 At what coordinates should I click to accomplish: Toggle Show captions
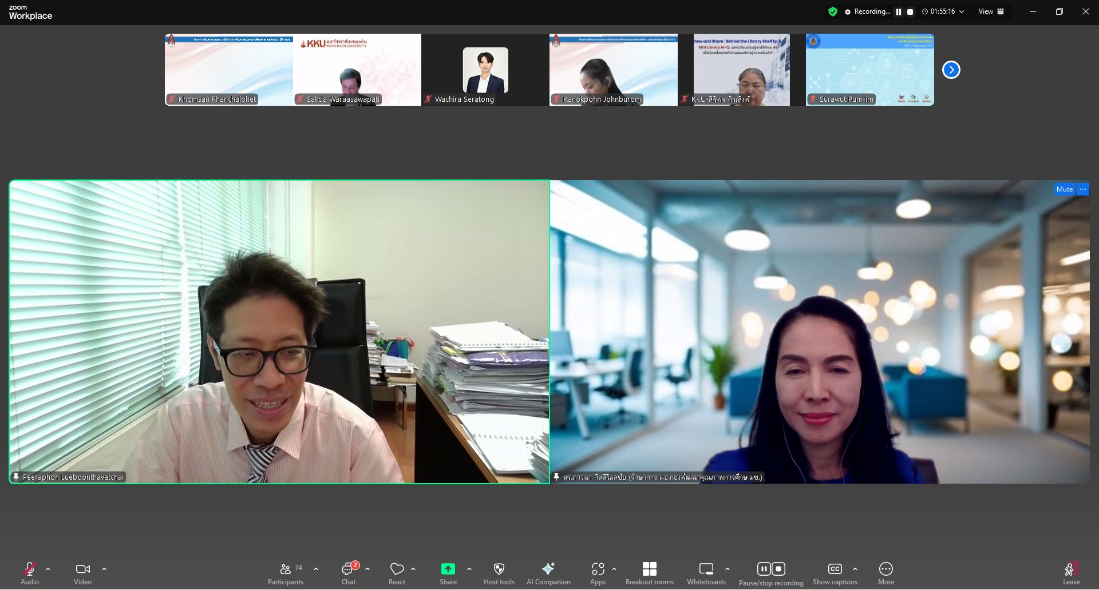(835, 573)
